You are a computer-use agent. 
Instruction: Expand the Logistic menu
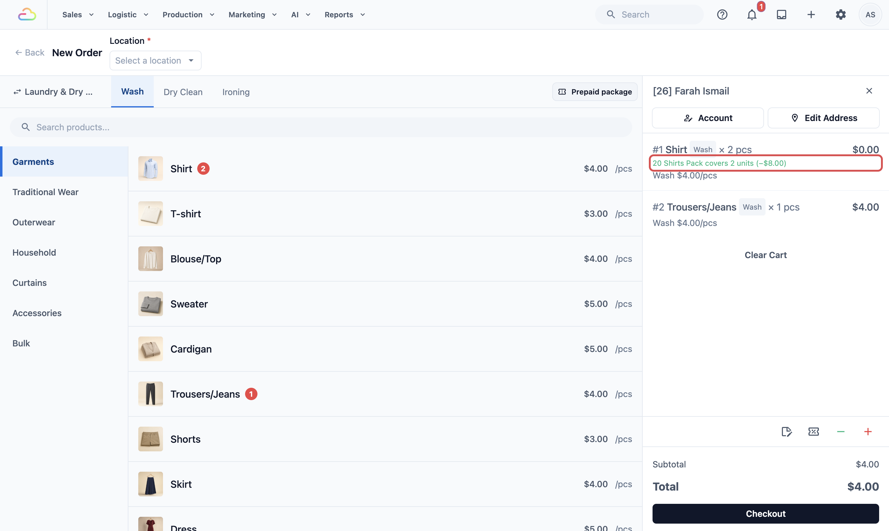coord(128,15)
